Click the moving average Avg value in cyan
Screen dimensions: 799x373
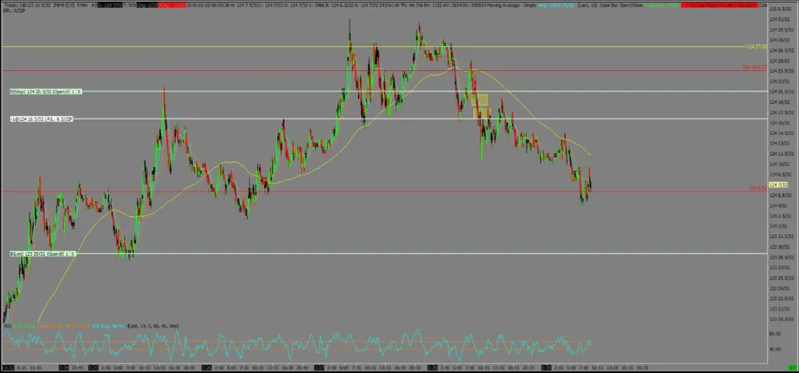(x=556, y=5)
